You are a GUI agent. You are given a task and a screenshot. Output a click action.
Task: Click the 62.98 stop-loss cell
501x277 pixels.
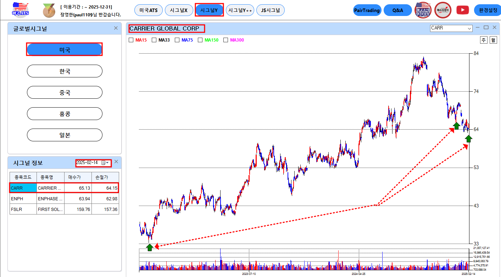[105, 199]
